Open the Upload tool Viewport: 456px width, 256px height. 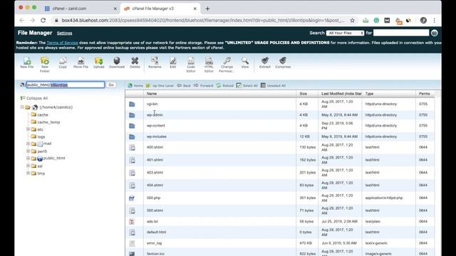98,63
